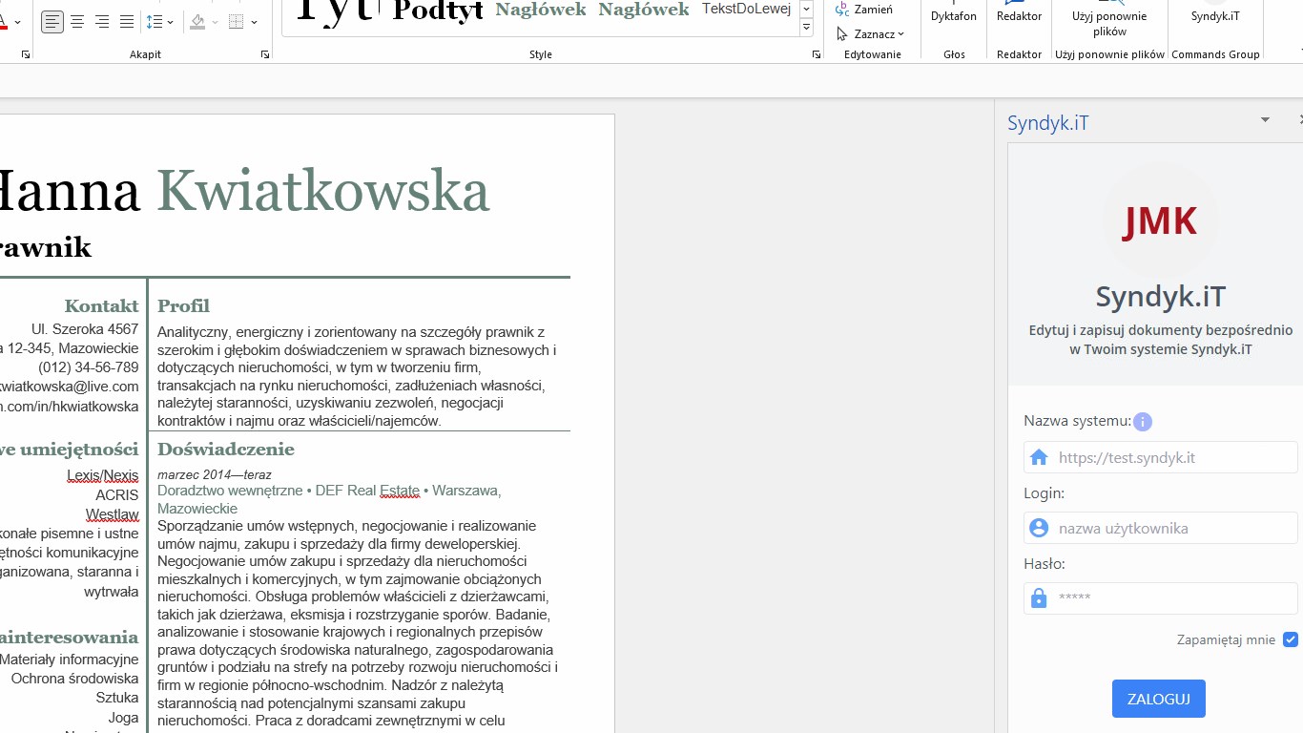Image resolution: width=1303 pixels, height=733 pixels.
Task: Apply the Podtytuł style
Action: tap(438, 10)
